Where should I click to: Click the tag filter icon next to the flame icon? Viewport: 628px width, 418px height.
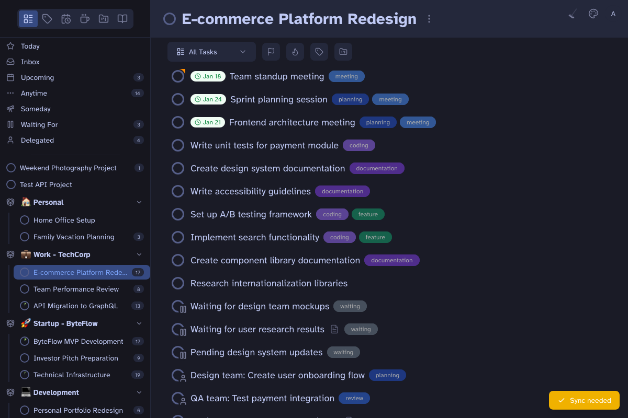pos(319,52)
